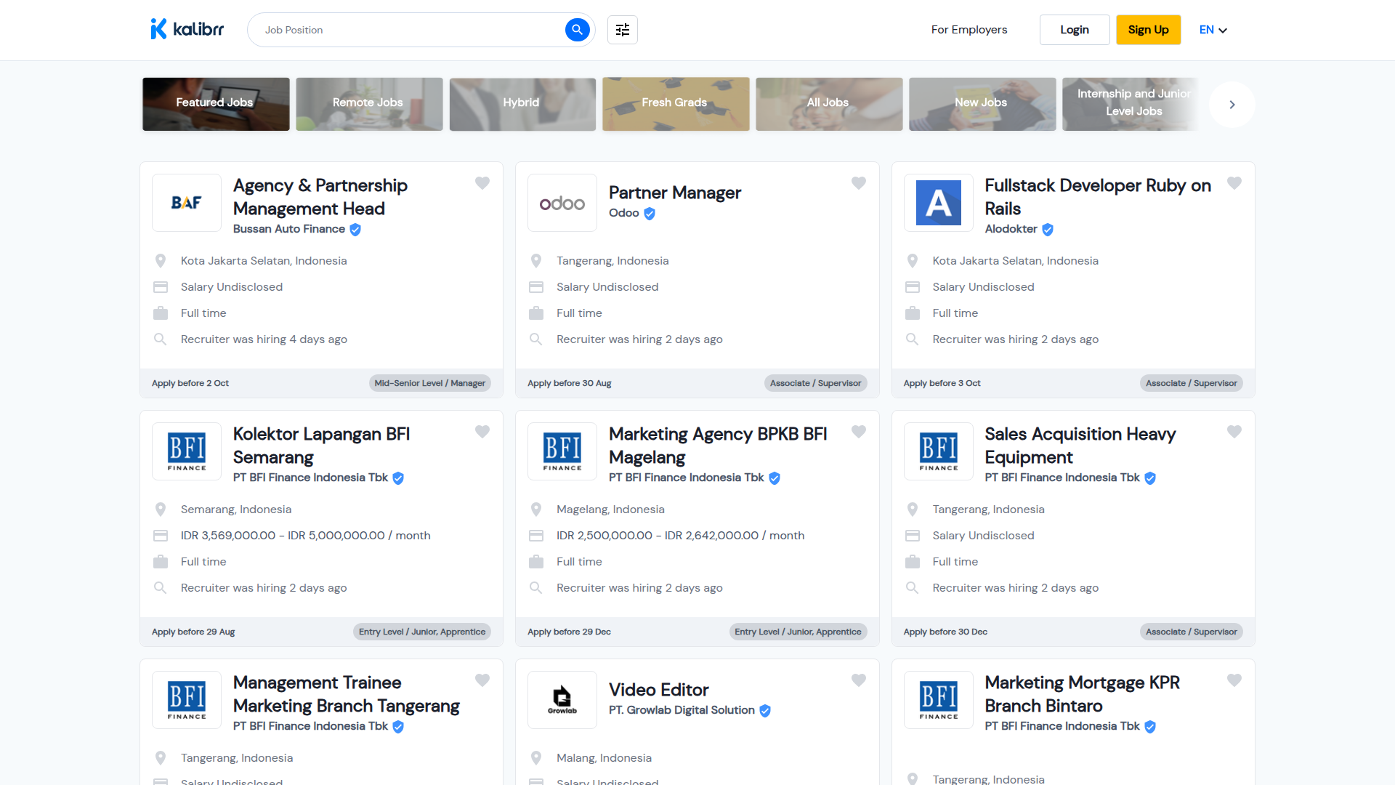The width and height of the screenshot is (1395, 785).
Task: Click 'IDR 2,500,000.00 - IDR 2,642,000.00 / month' text
Action: (680, 536)
